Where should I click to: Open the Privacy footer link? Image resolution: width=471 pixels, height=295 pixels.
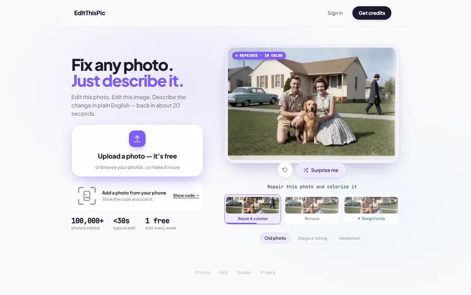[x=268, y=272]
